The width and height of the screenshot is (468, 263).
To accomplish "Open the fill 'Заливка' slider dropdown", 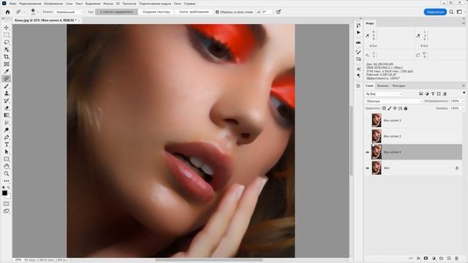I will [463, 108].
